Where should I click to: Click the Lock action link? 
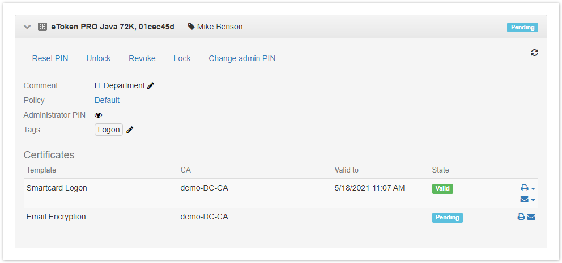[x=182, y=58]
